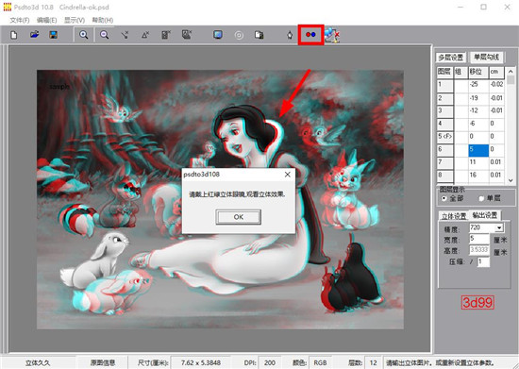Click the layer table scroll down arrow
The image size is (519, 369).
[511, 180]
